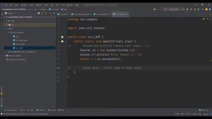Open the Refactor menu
The image size is (212, 119).
pos(39,5)
